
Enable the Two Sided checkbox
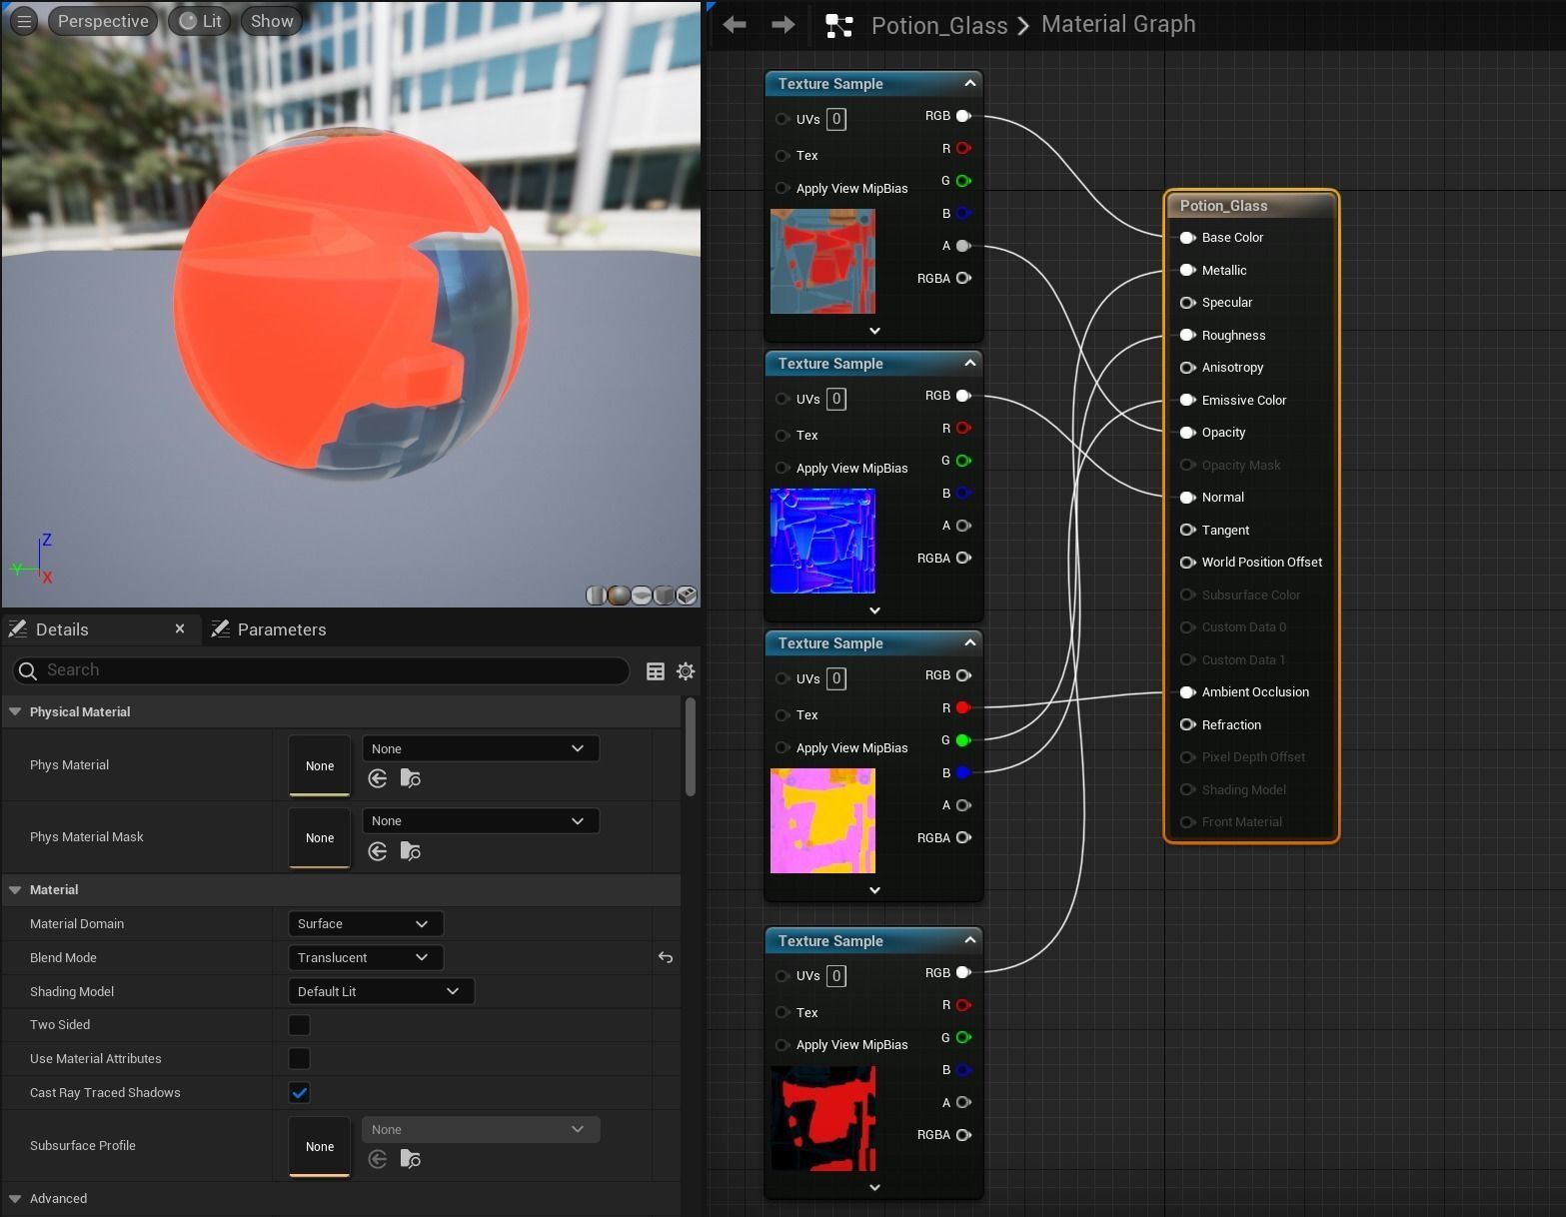tap(299, 1025)
